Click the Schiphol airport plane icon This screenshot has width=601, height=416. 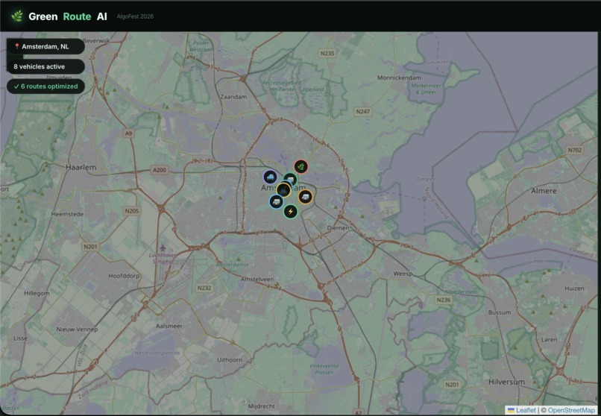(x=163, y=248)
